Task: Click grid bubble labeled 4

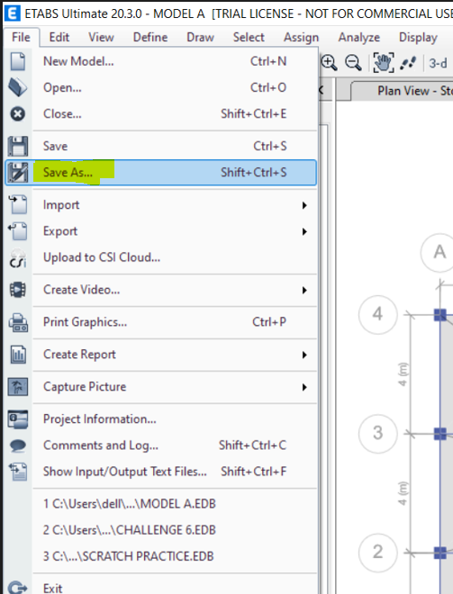Action: pos(378,314)
